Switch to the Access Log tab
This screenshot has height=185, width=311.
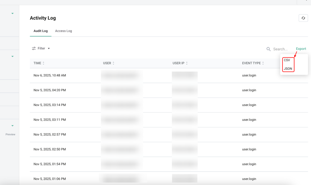click(x=63, y=31)
